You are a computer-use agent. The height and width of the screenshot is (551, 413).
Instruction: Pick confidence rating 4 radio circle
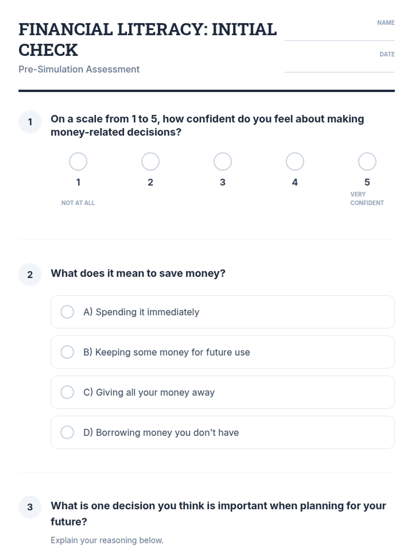coord(295,162)
